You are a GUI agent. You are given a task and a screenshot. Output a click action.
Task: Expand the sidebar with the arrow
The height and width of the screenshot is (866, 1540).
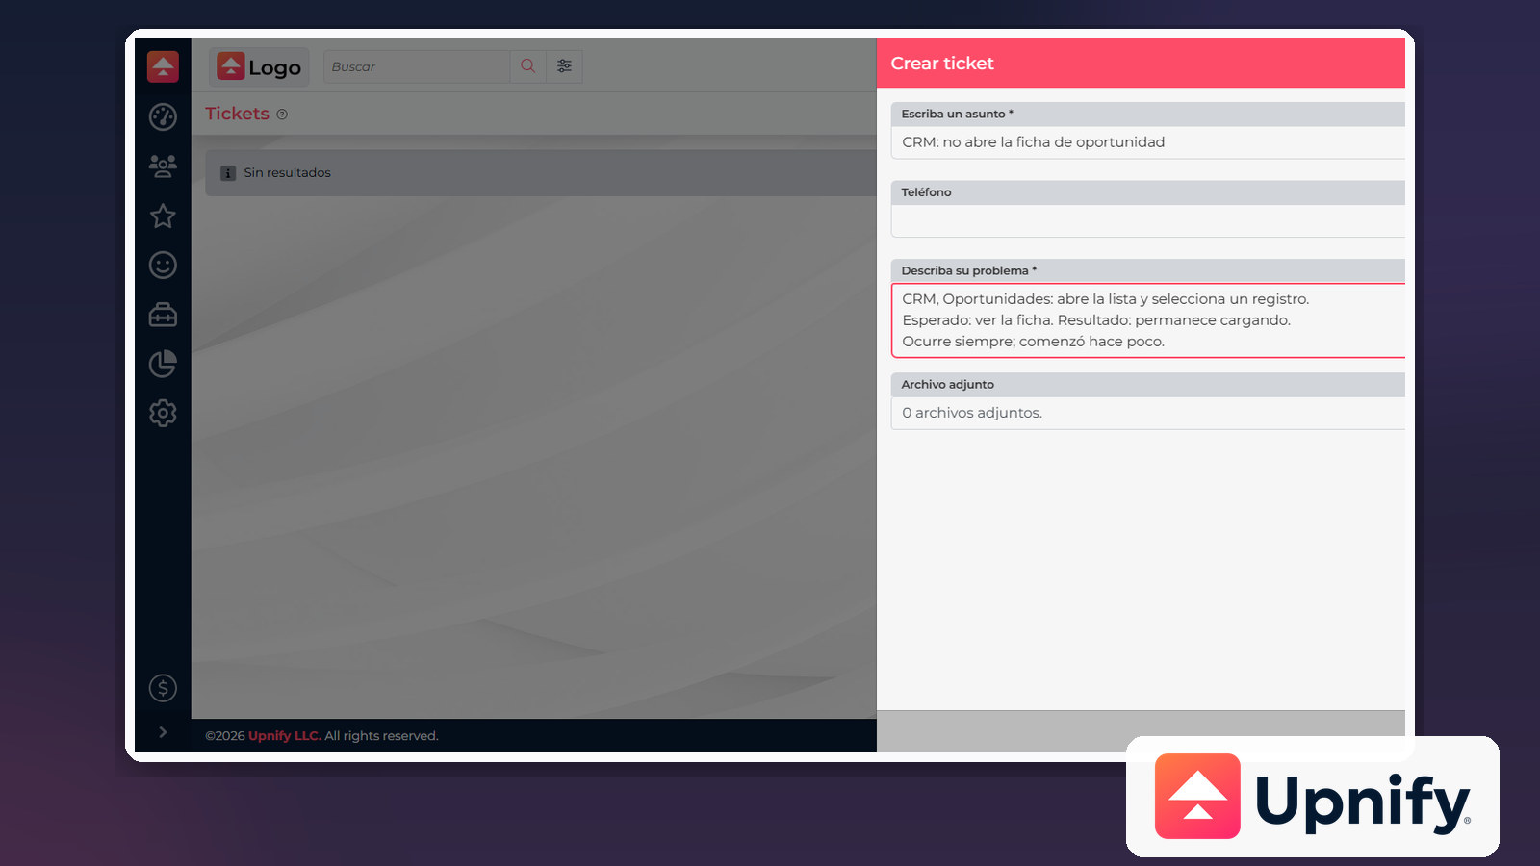(x=163, y=732)
